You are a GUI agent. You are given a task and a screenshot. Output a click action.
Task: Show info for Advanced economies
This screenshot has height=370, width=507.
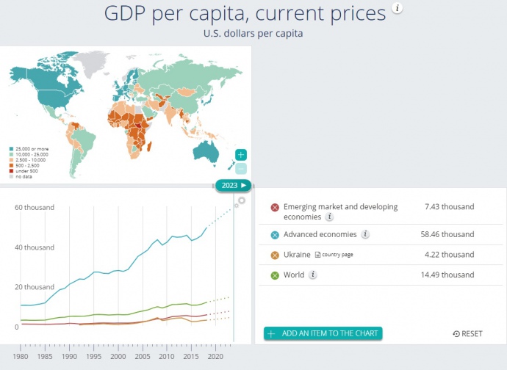click(x=365, y=235)
